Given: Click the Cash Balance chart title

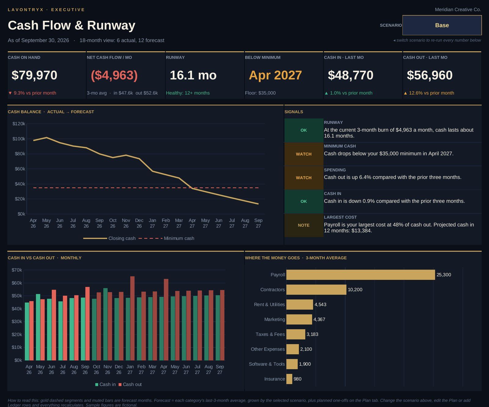Looking at the screenshot, I should [x=51, y=112].
